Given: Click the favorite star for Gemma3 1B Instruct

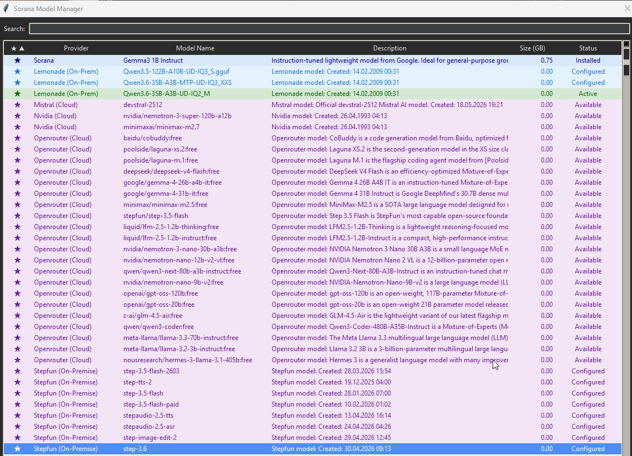Looking at the screenshot, I should (x=17, y=60).
